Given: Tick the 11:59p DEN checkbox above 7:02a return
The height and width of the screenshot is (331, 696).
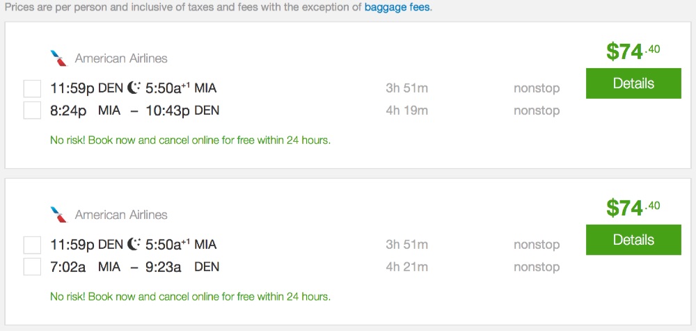Looking at the screenshot, I should tap(32, 245).
